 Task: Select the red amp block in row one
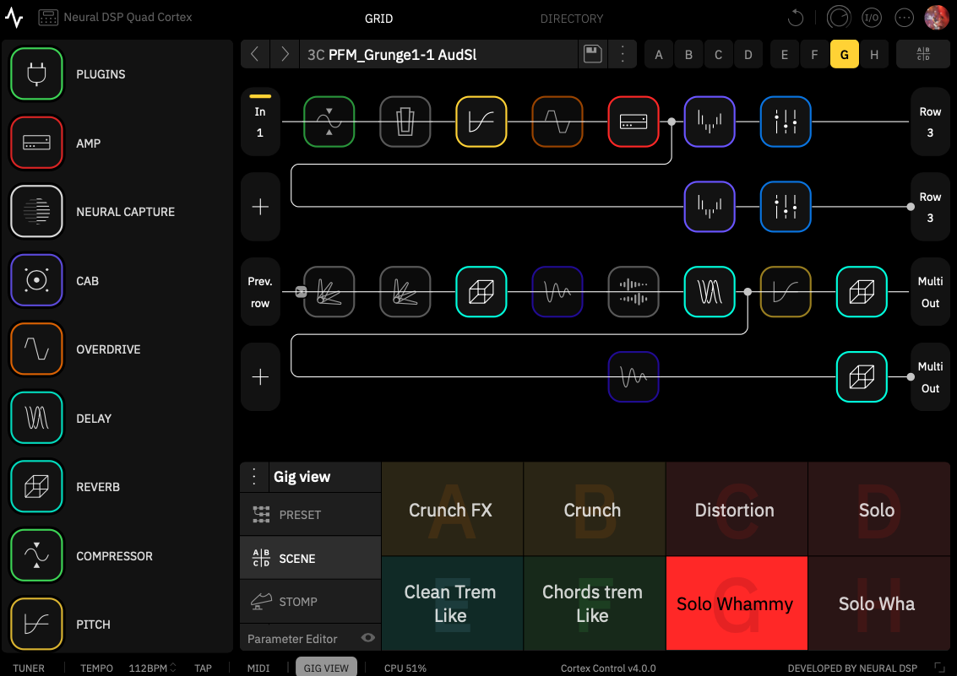(x=633, y=122)
